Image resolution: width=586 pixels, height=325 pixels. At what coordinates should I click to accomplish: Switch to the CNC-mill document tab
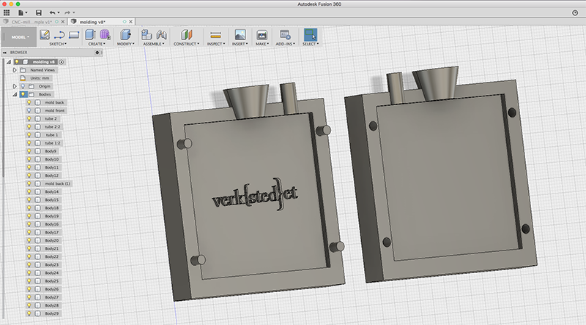click(x=31, y=22)
